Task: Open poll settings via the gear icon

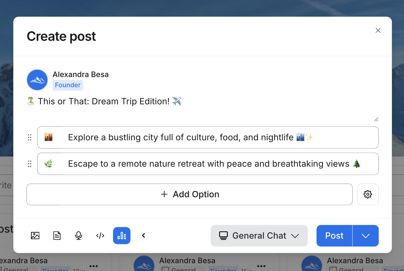Action: tap(368, 194)
